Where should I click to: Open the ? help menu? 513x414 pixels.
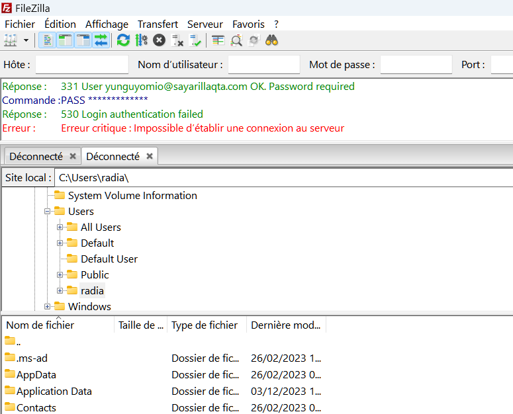(x=277, y=24)
